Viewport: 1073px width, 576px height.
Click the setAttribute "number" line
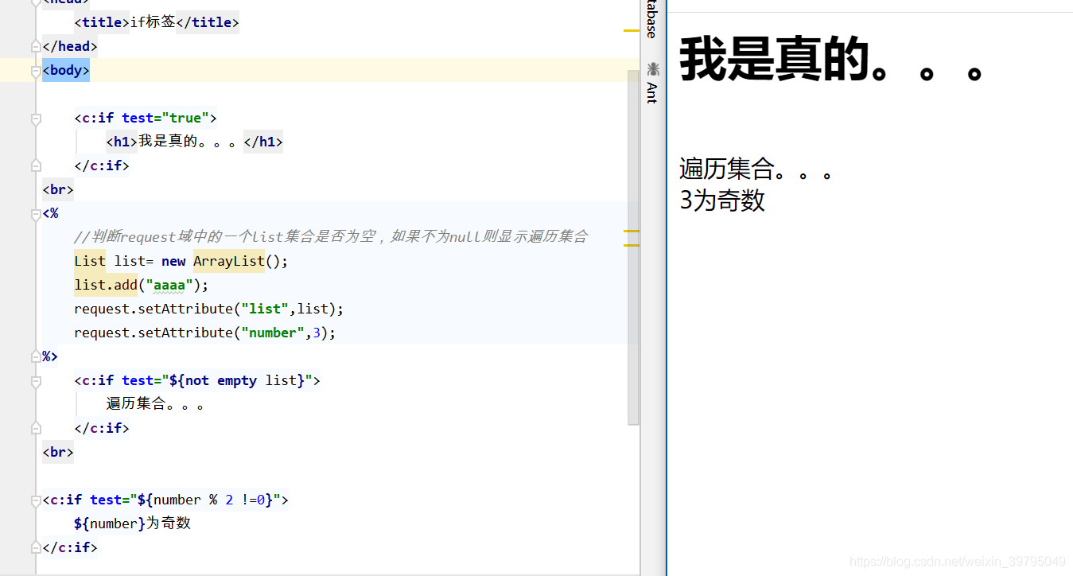[x=205, y=333]
